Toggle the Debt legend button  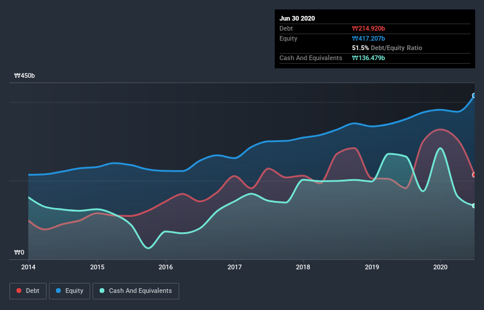tap(28, 291)
